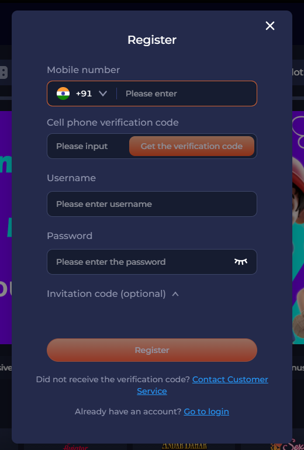304x450 pixels.
Task: Collapse the Invitation code chevron arrow
Action: click(175, 294)
